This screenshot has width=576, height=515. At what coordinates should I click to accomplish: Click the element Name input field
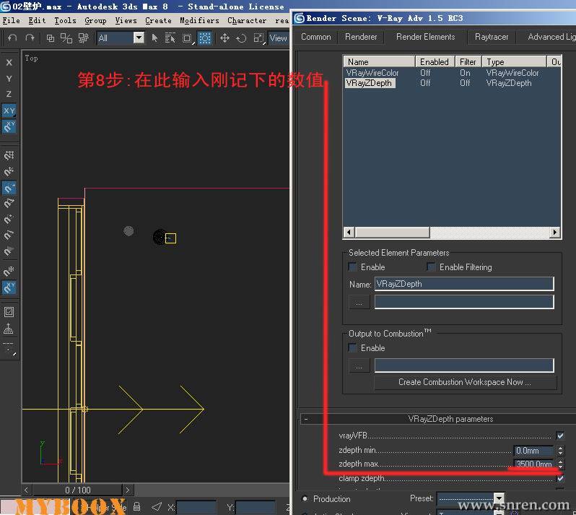coord(464,284)
